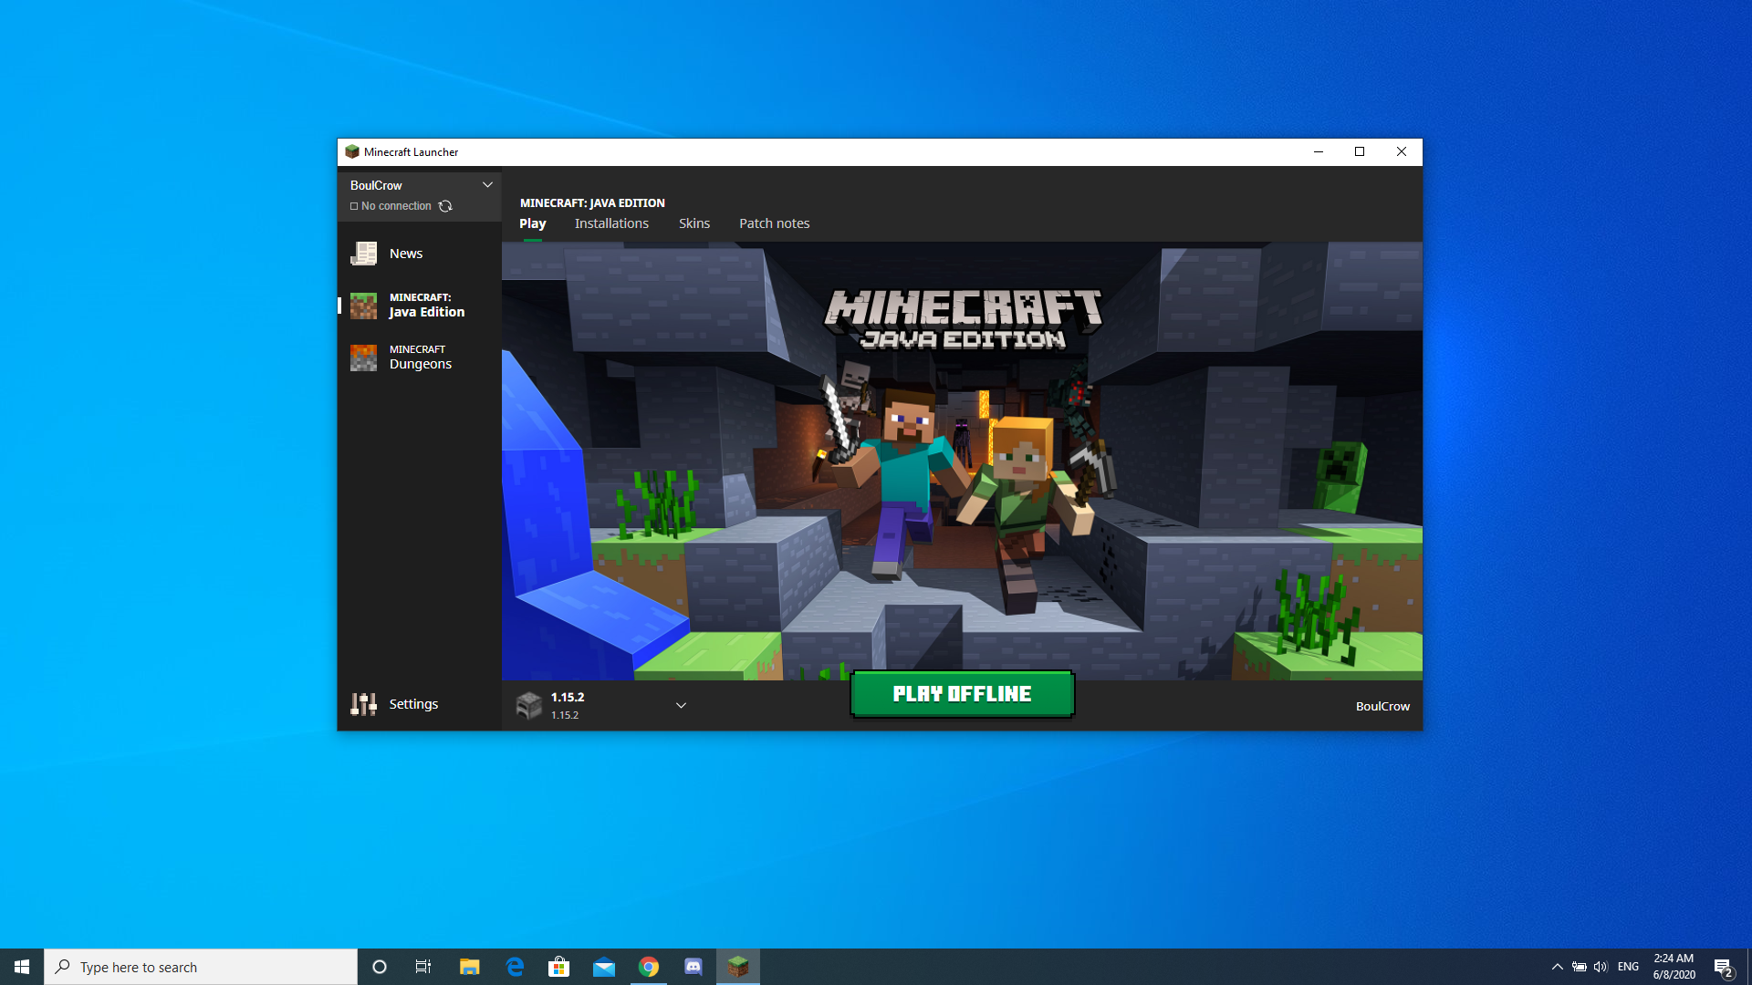Open the Patch notes tab
Screen dimensions: 1752x985
click(774, 223)
